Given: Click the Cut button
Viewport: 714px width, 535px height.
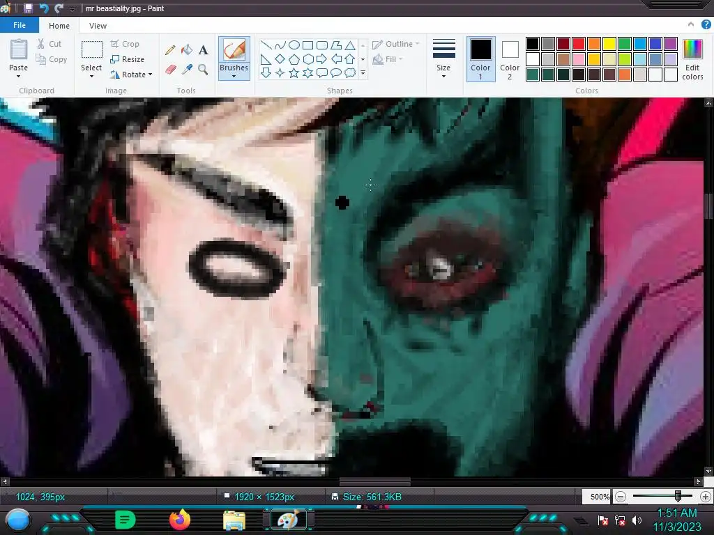Looking at the screenshot, I should click(50, 44).
